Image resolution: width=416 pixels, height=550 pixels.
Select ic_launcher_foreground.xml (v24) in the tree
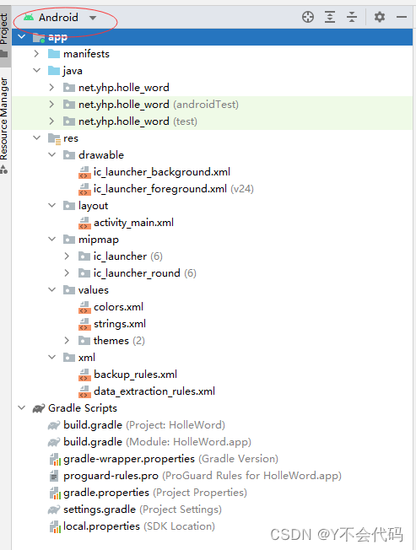pos(174,189)
